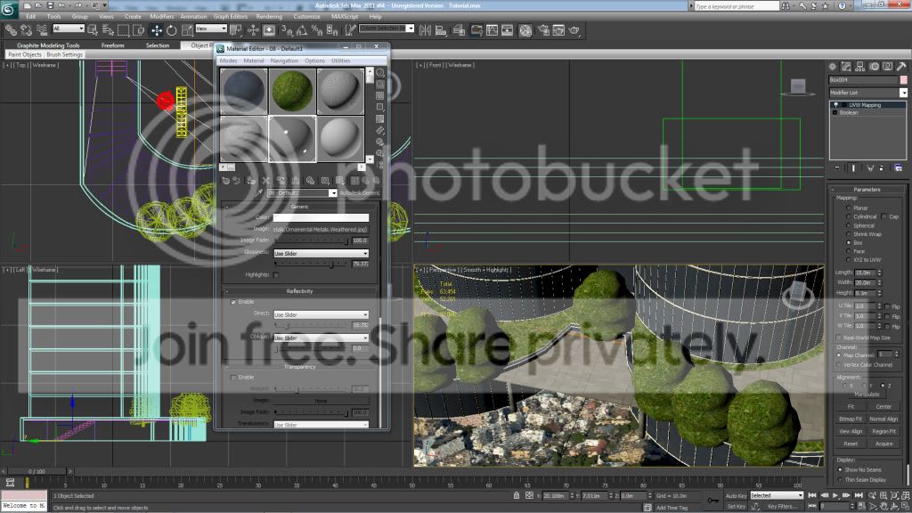Viewport: 912px width, 513px height.
Task: Click the Render teapot icon
Action: click(574, 29)
